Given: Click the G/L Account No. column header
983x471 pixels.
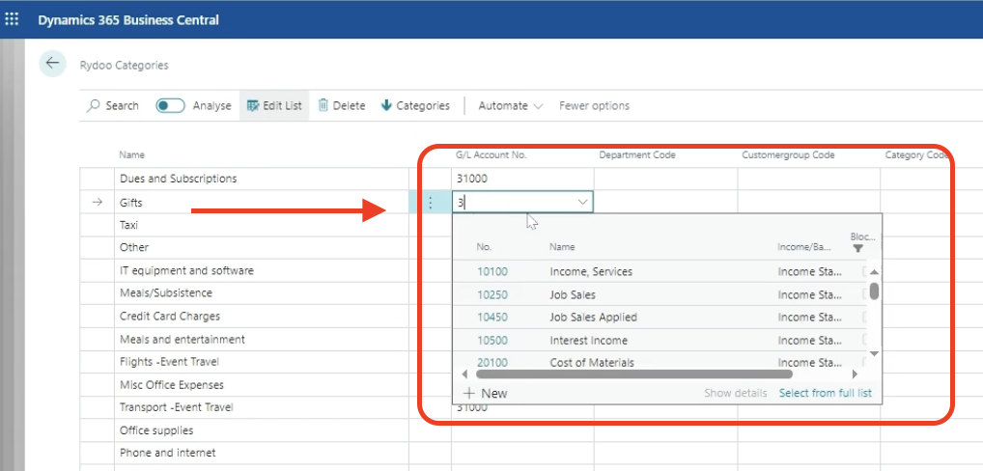Looking at the screenshot, I should click(x=491, y=154).
